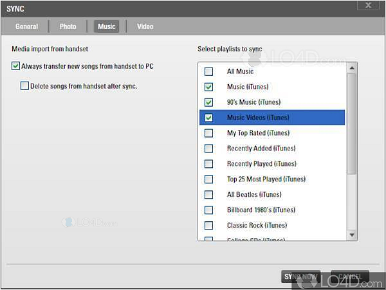This screenshot has height=290, width=386.
Task: Select the 'My Top Rated (iTunes)' label
Action: [x=258, y=133]
